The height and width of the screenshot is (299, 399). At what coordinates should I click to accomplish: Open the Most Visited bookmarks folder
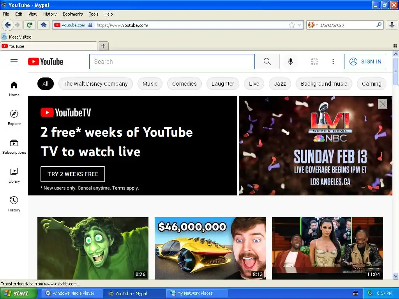pyautogui.click(x=16, y=37)
